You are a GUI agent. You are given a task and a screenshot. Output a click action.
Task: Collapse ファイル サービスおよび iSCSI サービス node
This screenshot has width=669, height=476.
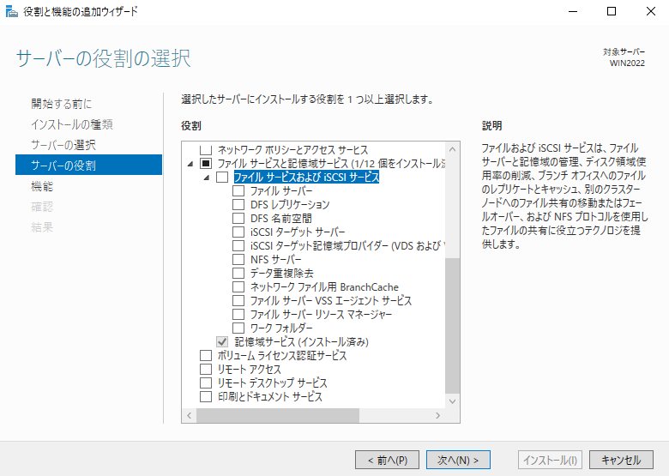(206, 178)
